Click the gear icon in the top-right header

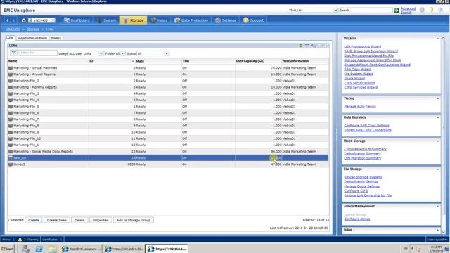pyautogui.click(x=422, y=10)
